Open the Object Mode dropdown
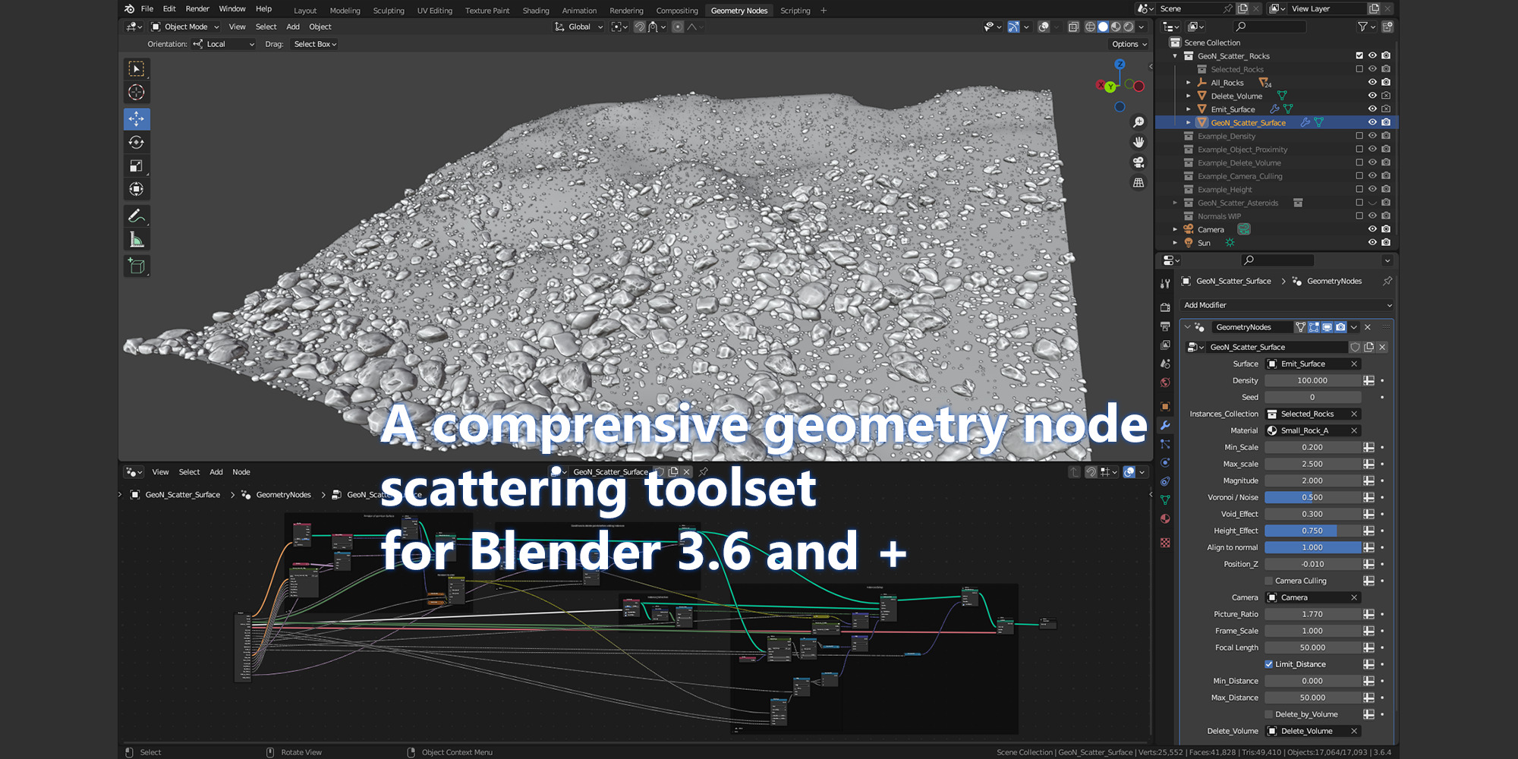This screenshot has height=759, width=1518. [186, 27]
